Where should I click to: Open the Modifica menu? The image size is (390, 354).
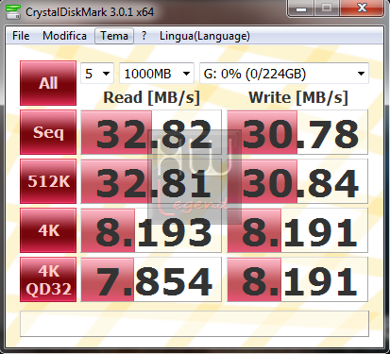pos(64,36)
